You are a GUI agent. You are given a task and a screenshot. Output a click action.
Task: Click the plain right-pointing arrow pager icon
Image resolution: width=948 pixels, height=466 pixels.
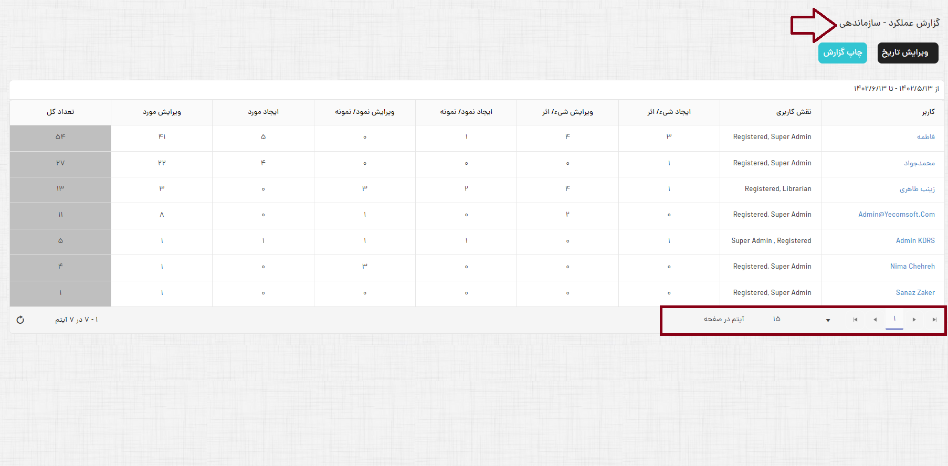coord(914,320)
